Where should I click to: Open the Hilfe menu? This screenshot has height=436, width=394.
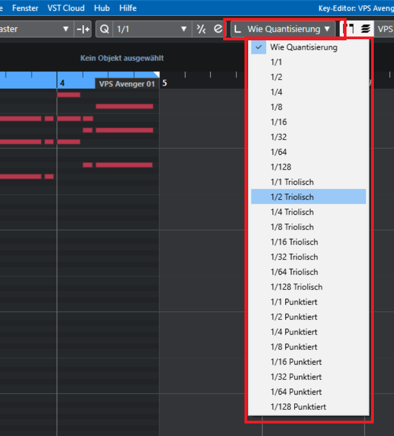128,8
